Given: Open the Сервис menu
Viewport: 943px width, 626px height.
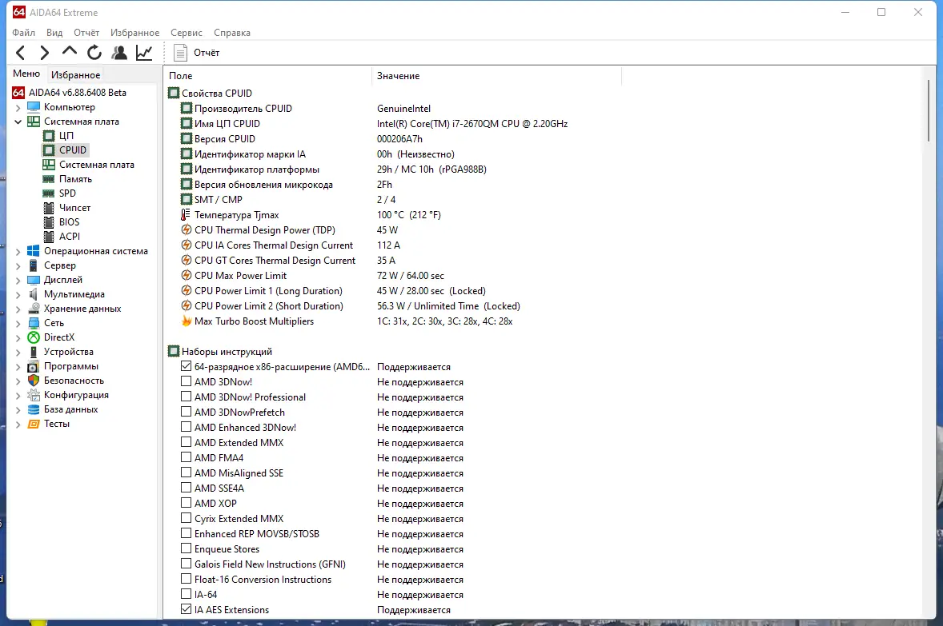Looking at the screenshot, I should coord(187,33).
